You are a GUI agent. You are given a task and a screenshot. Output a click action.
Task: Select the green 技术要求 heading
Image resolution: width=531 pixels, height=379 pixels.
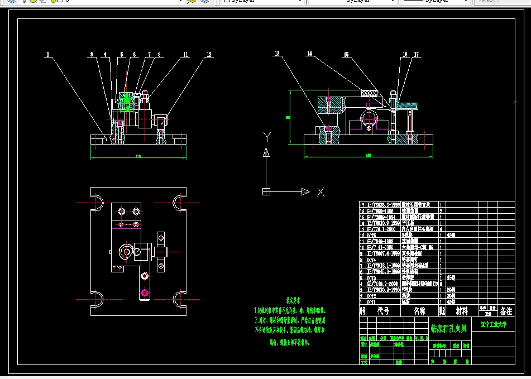[x=293, y=300]
